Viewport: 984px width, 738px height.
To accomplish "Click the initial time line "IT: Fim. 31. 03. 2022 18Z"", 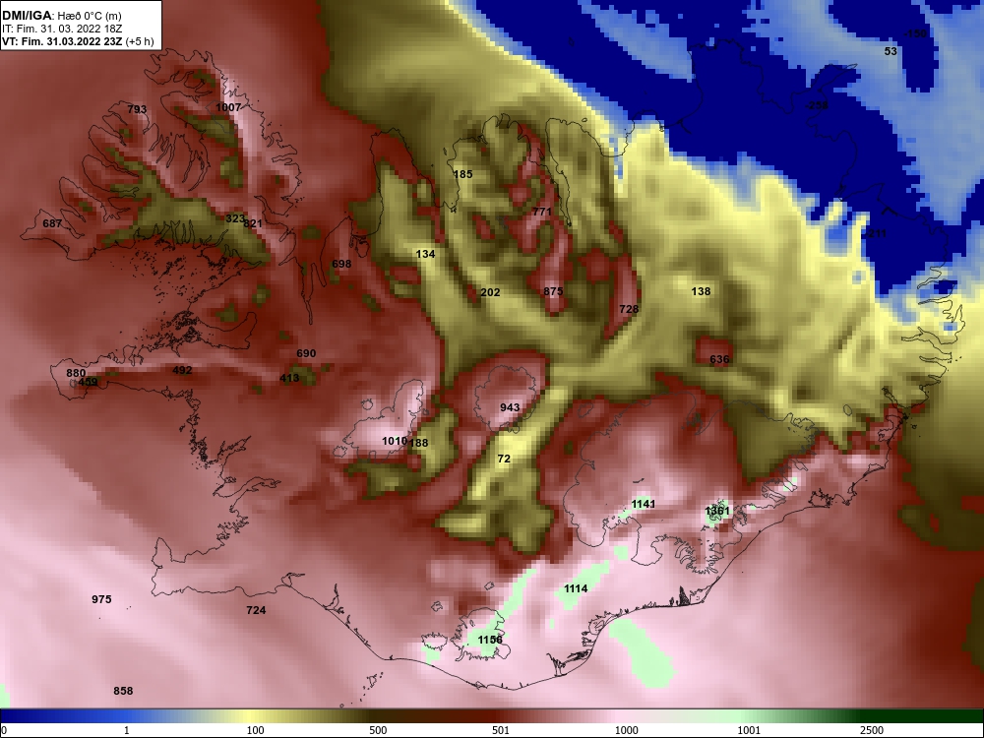I will coord(61,29).
